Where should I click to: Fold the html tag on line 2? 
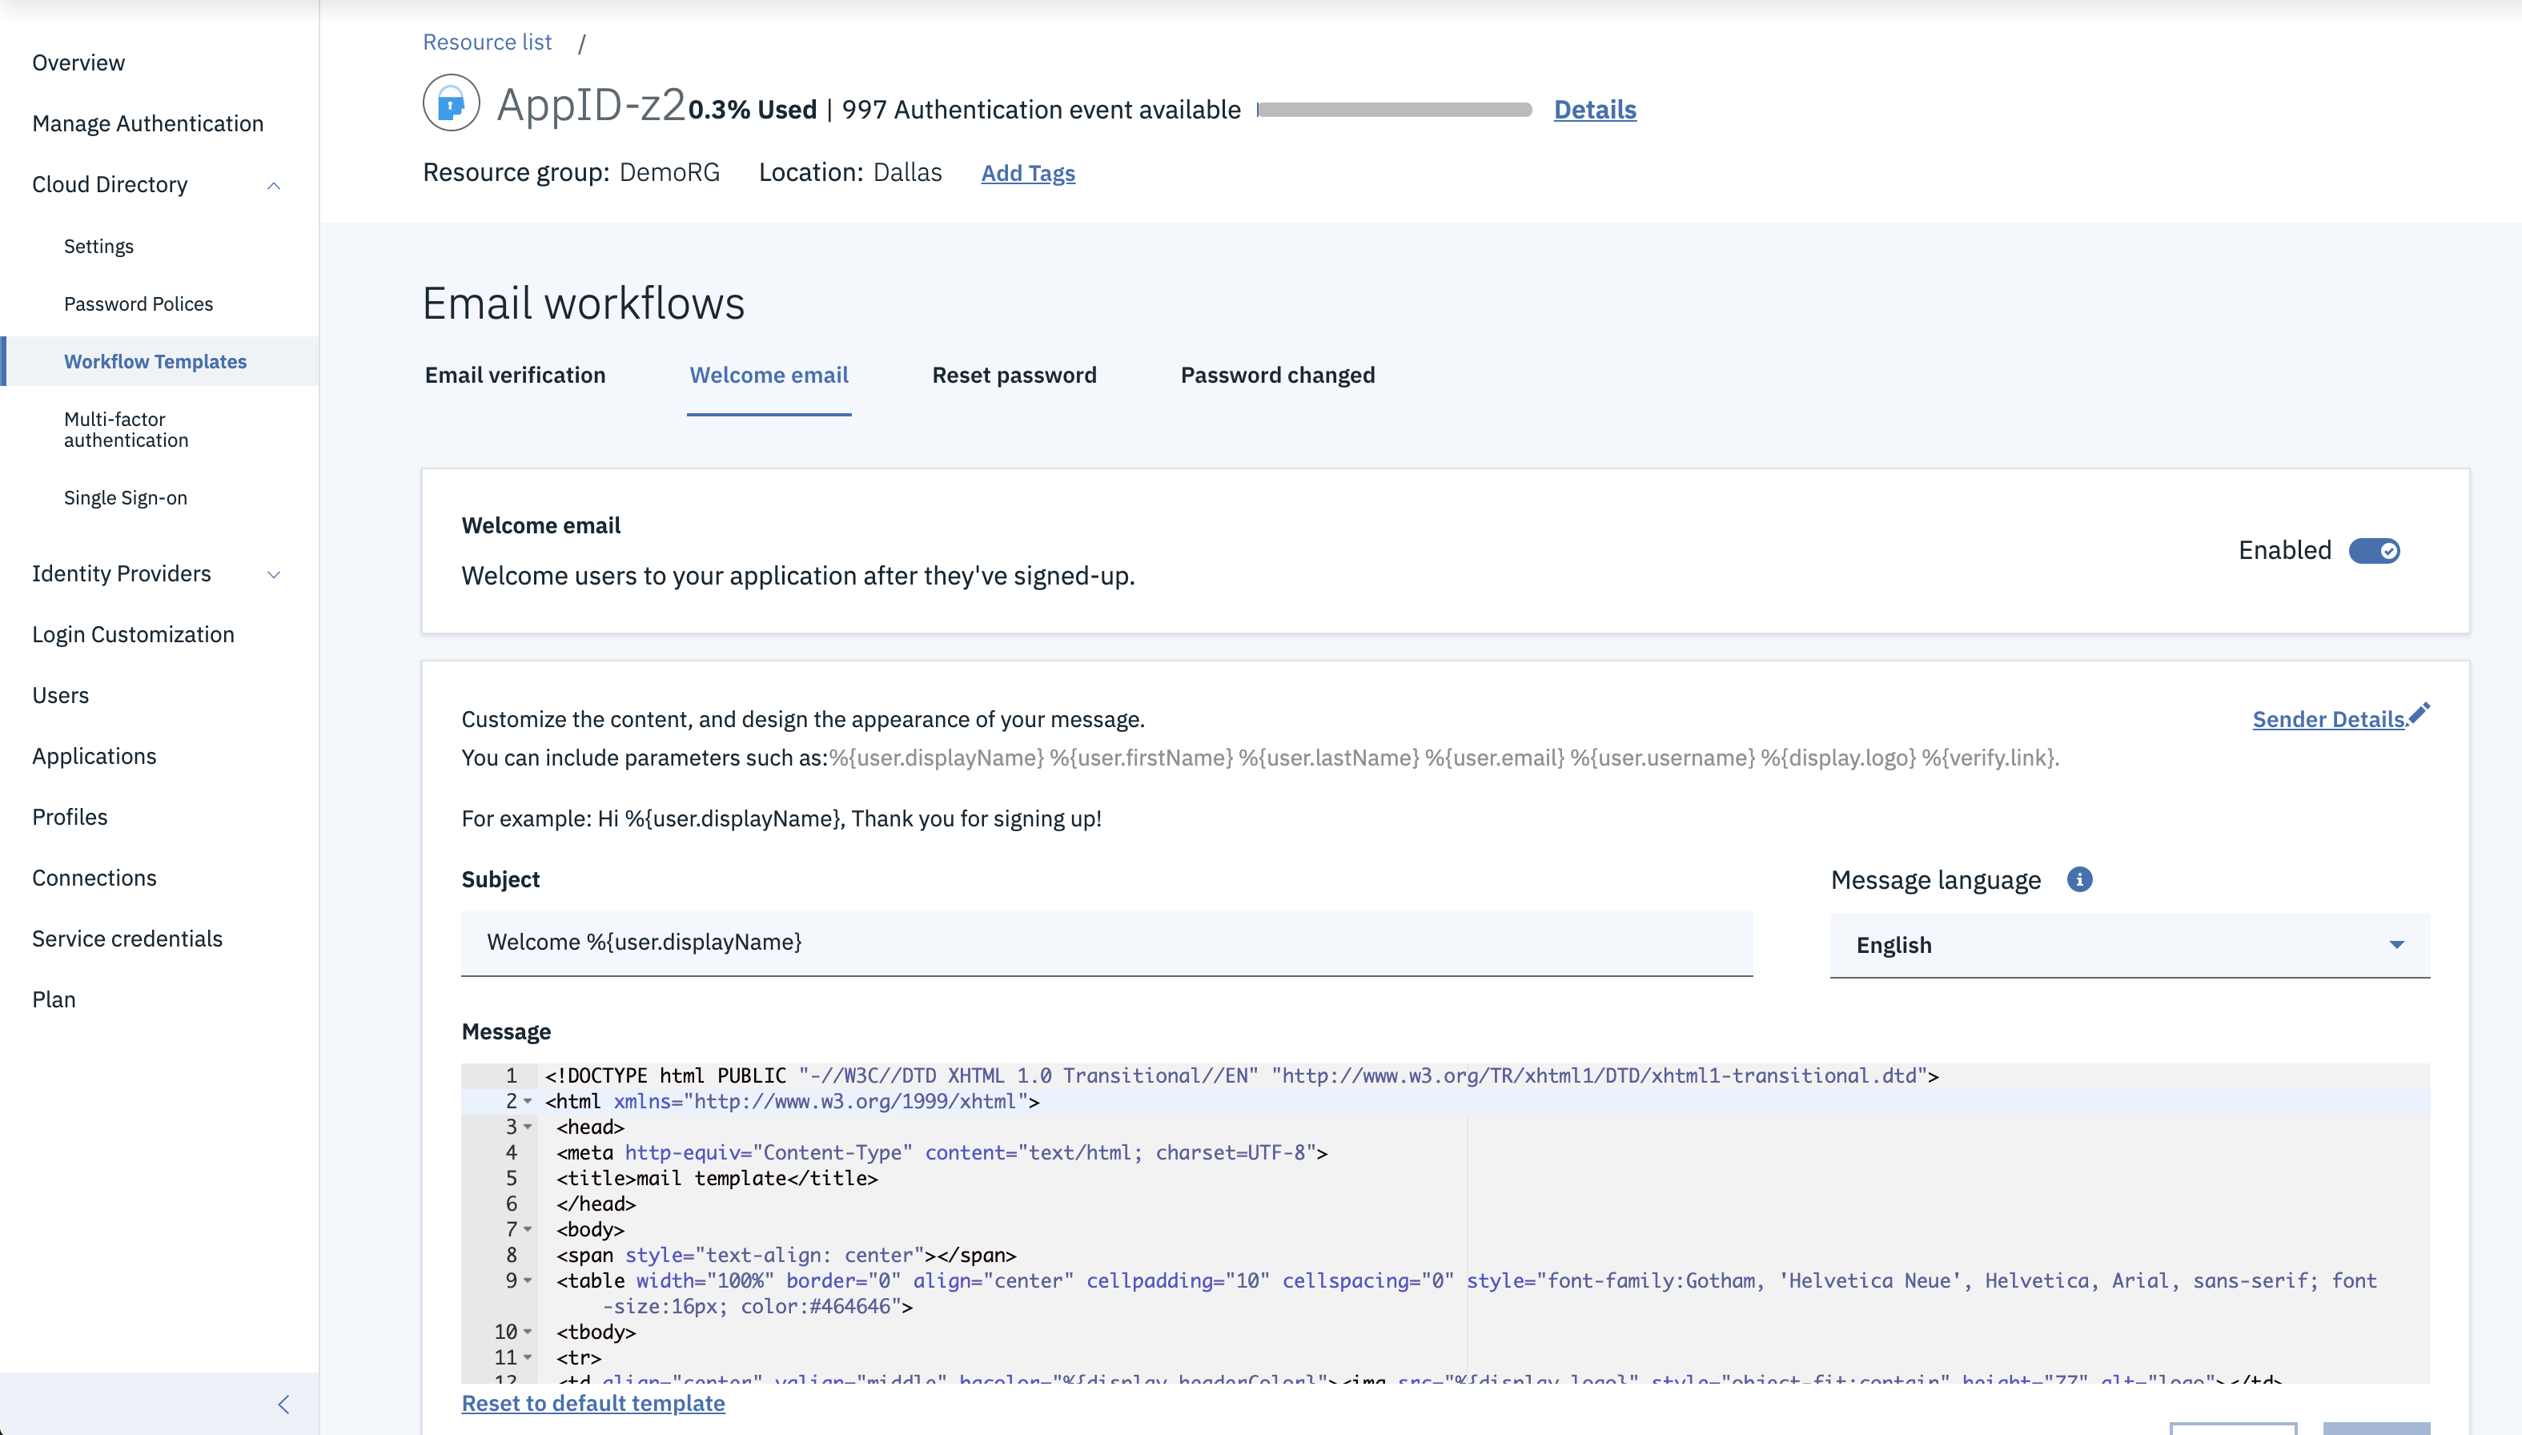528,1102
